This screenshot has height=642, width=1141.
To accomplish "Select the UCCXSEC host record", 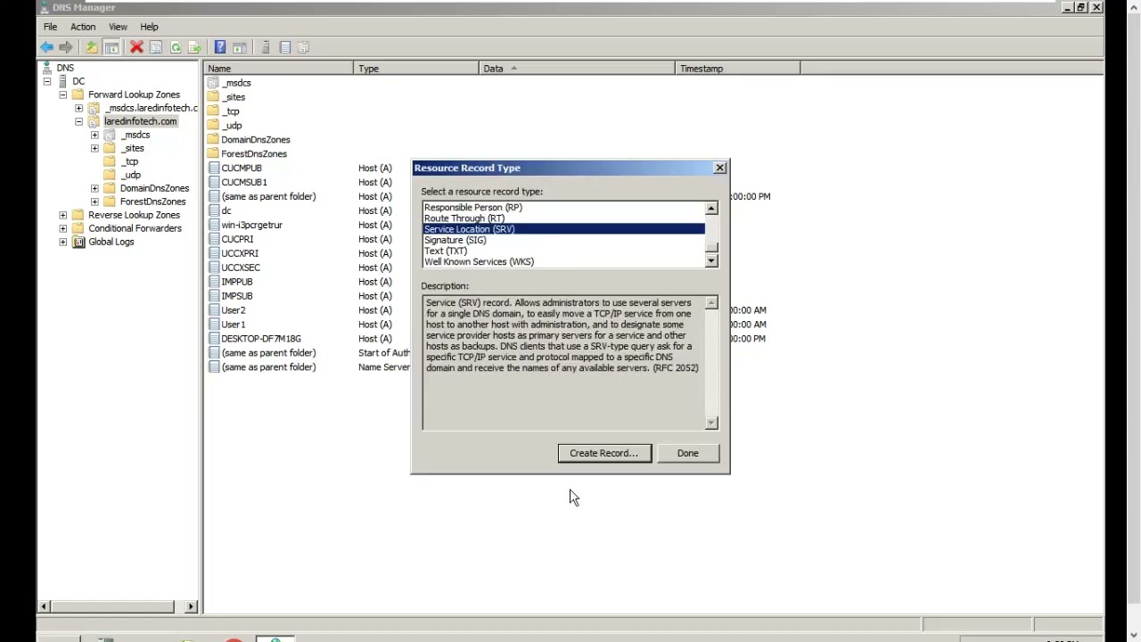I will 241,267.
